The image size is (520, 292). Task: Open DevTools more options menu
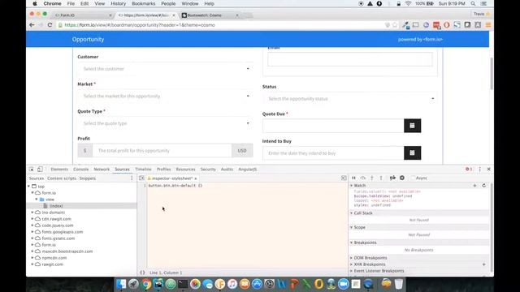point(479,170)
